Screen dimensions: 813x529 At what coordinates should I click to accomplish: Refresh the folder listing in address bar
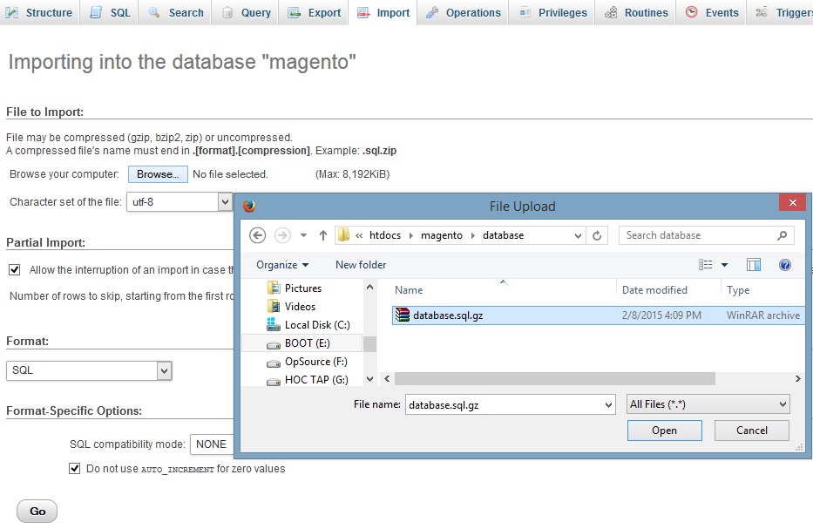(598, 235)
